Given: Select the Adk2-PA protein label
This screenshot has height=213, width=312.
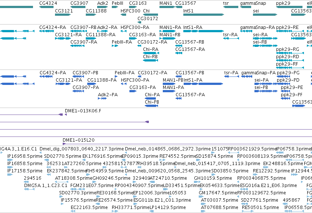Looking at the screenshot, I should click(108, 95).
